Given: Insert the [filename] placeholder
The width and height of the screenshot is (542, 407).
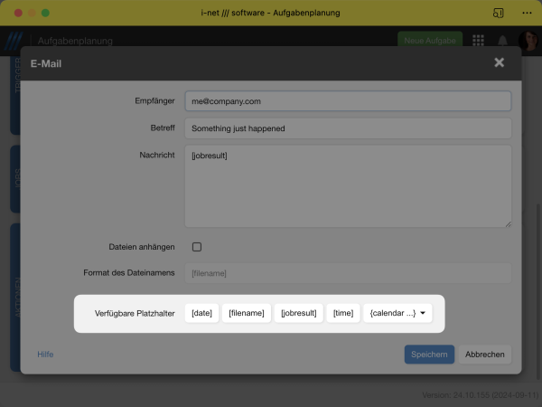Looking at the screenshot, I should tap(247, 313).
